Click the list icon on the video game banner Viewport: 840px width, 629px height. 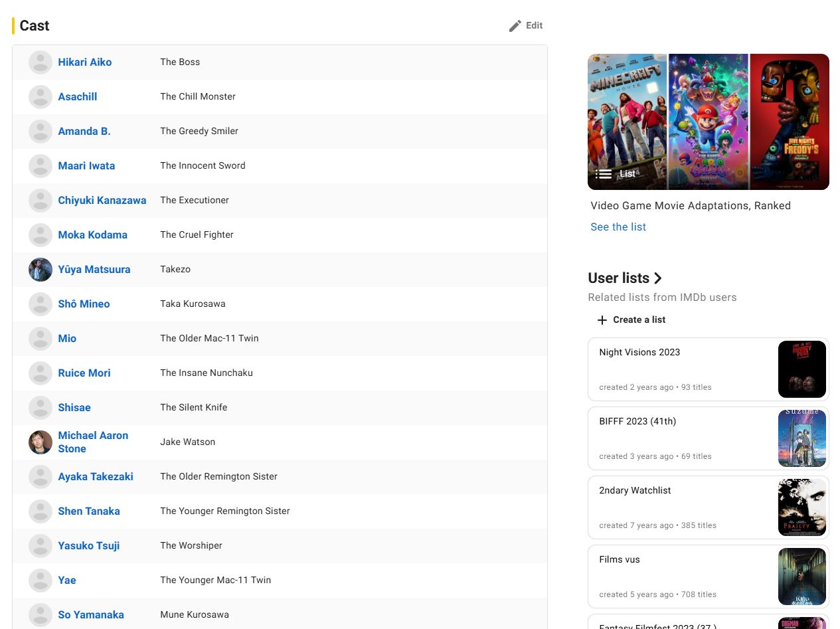tap(603, 174)
